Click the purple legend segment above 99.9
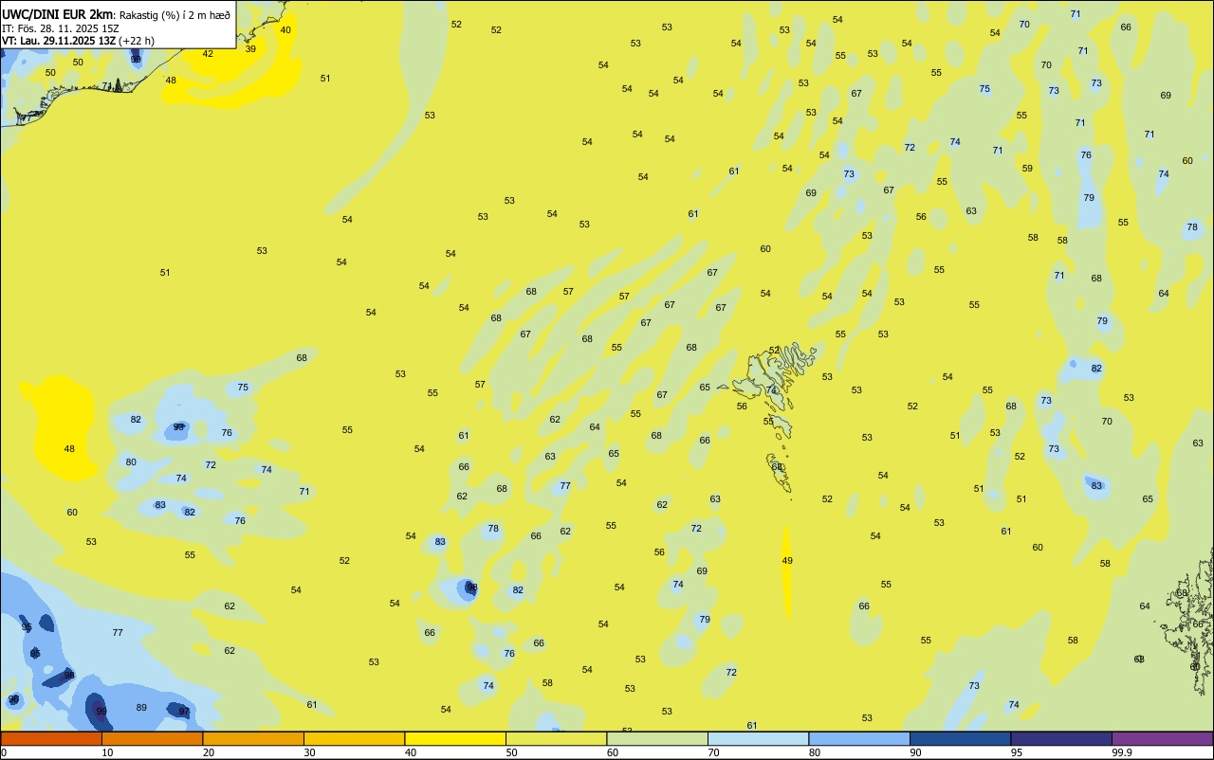The height and width of the screenshot is (760, 1214). pyautogui.click(x=1163, y=738)
